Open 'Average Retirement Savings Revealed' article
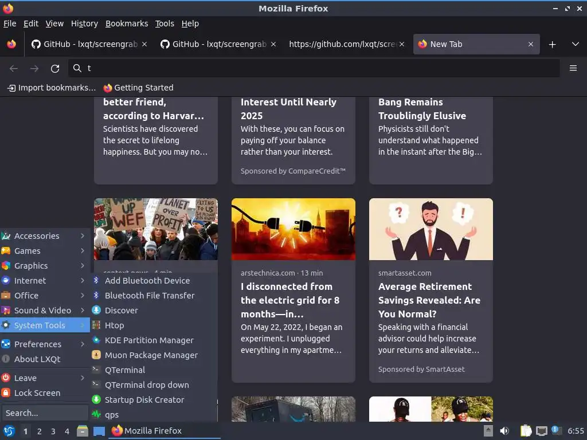This screenshot has width=587, height=440. pos(429,300)
